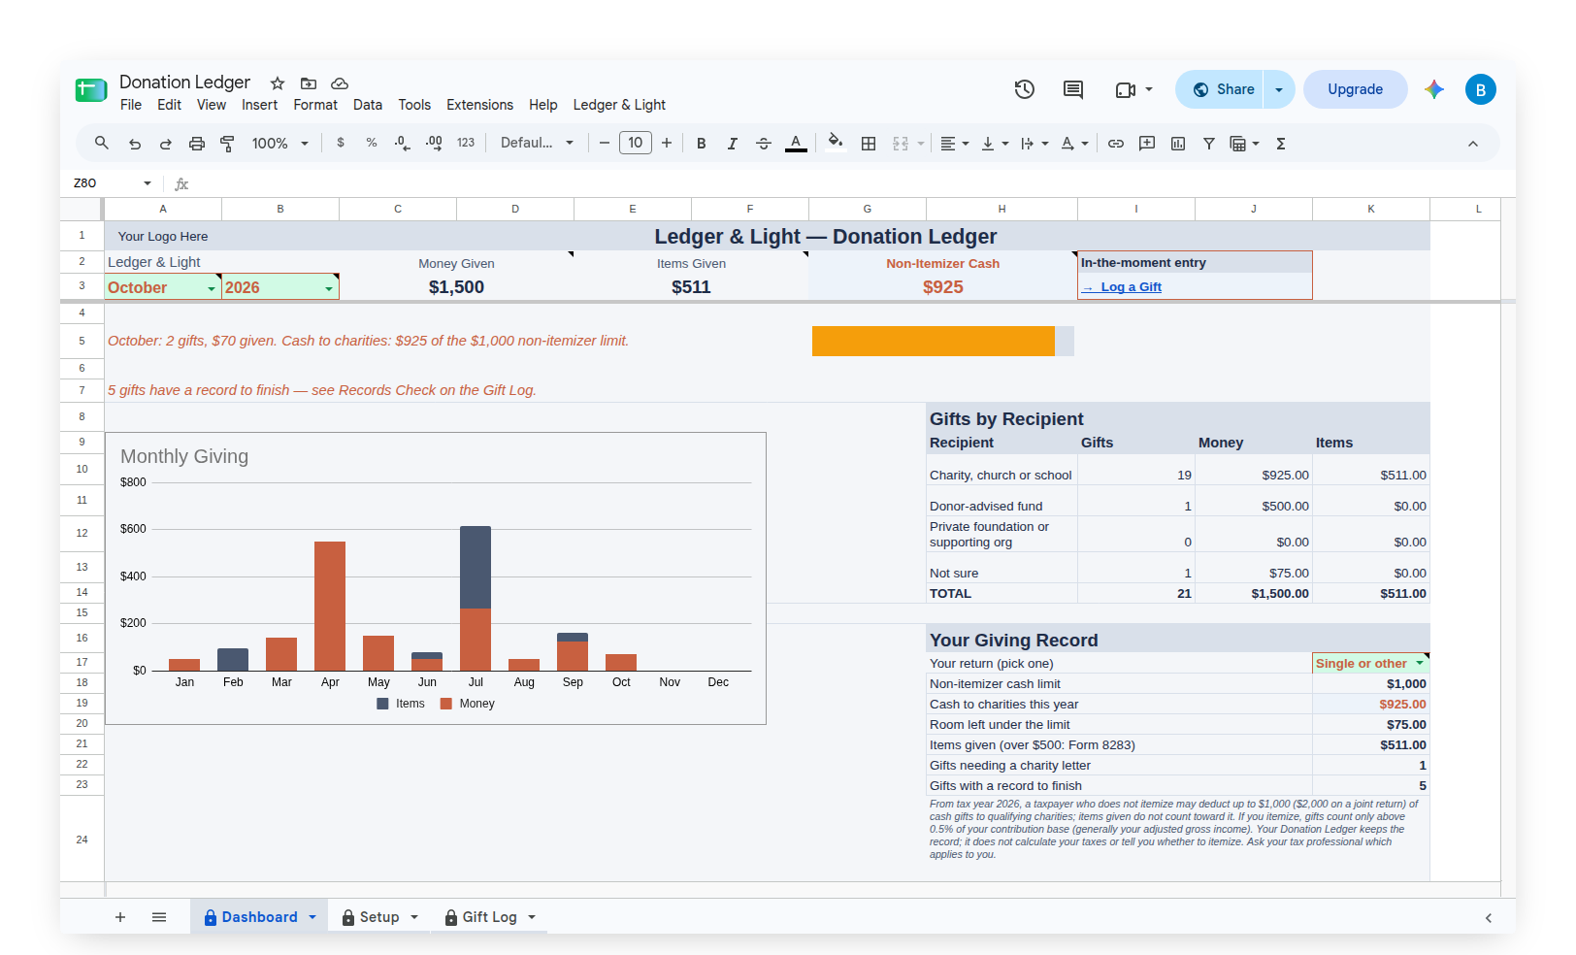Expand the font Default dropdown

tap(537, 143)
